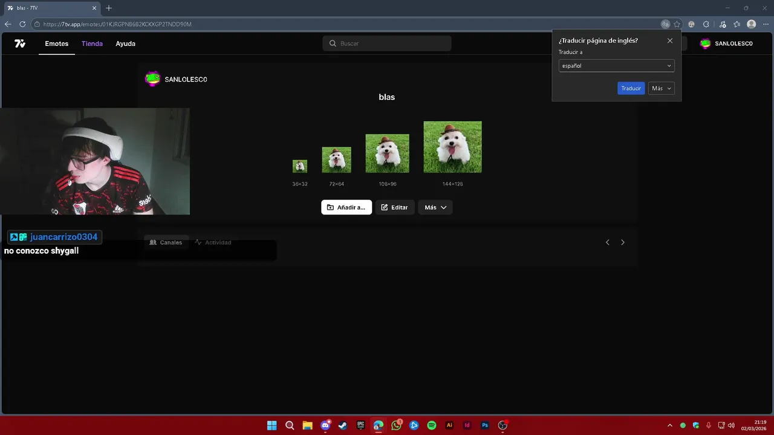Click the Buscar search field
This screenshot has height=435, width=774.
click(387, 43)
